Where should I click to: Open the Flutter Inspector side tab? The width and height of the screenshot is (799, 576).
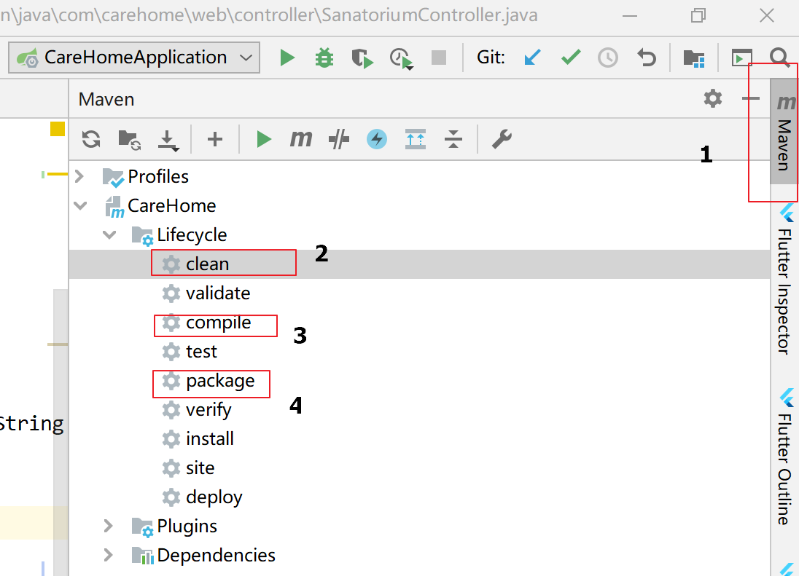tap(784, 279)
